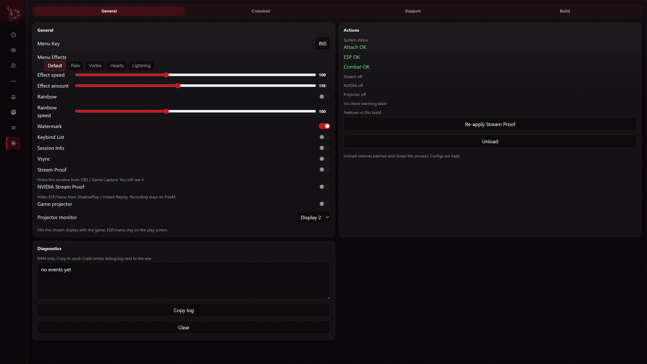The image size is (647, 364).
Task: Open the crosshair target sidebar section
Action: [13, 35]
